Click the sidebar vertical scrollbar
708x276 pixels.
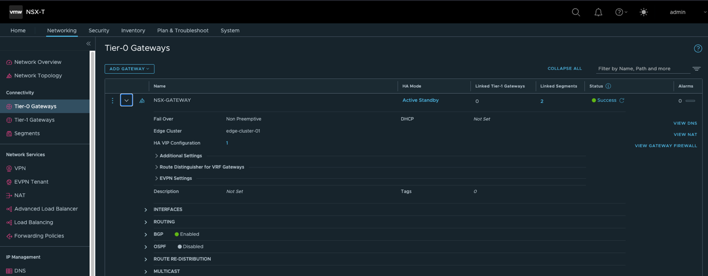coord(92,164)
